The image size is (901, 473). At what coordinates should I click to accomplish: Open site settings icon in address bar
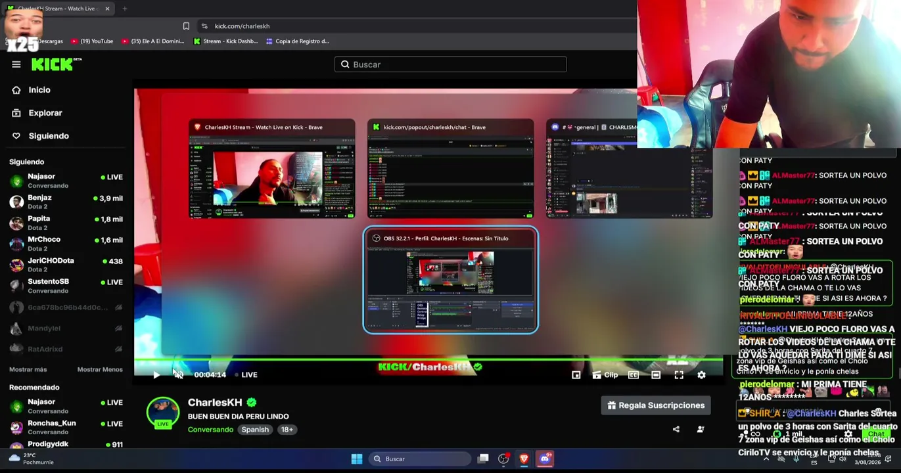pos(204,26)
